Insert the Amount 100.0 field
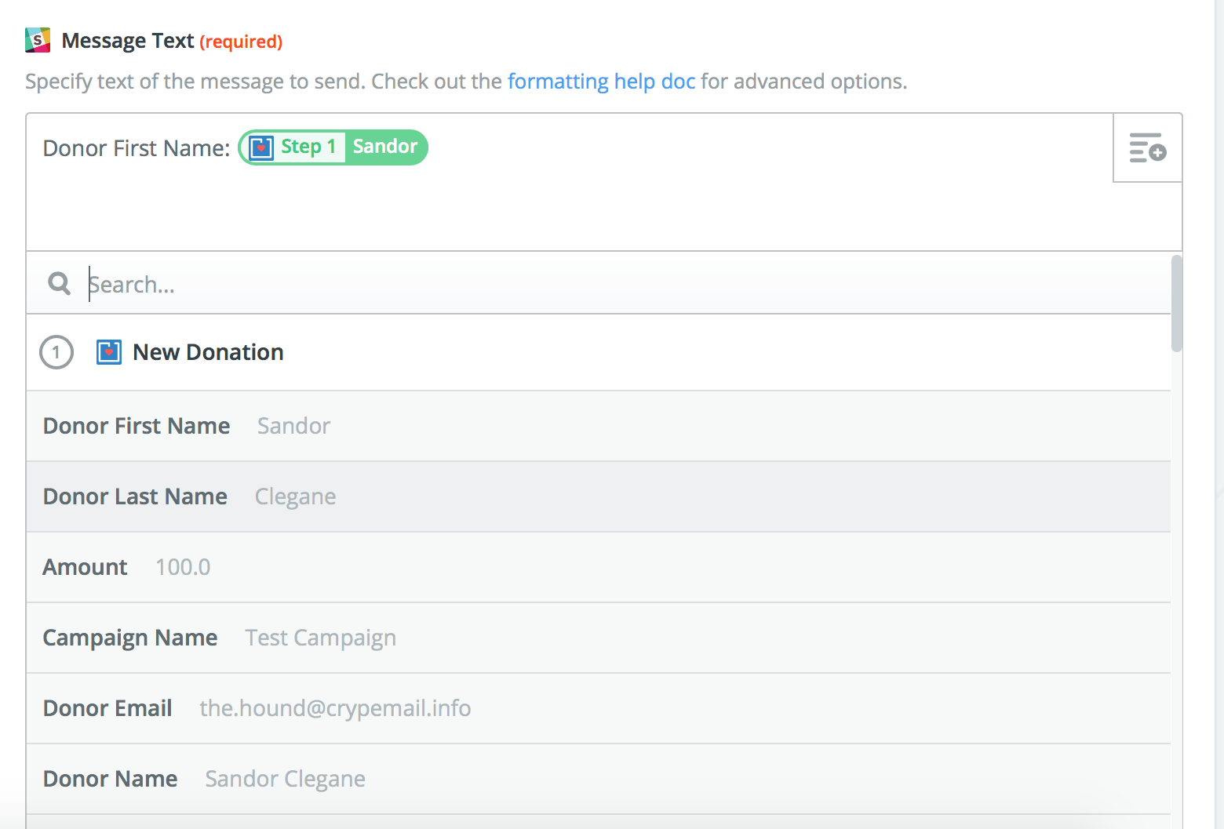 point(126,567)
